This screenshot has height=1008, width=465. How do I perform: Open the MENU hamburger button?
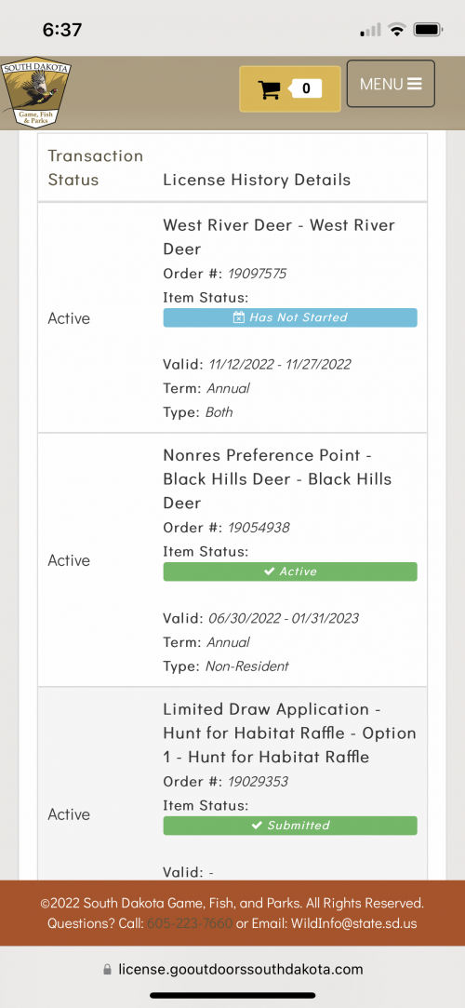[x=391, y=84]
